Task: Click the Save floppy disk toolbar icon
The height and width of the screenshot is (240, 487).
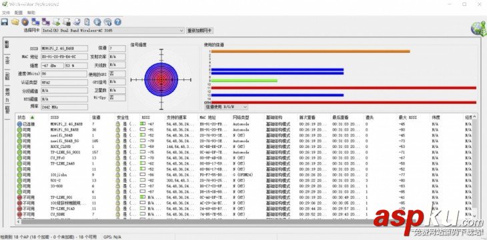Action: (x=5, y=22)
